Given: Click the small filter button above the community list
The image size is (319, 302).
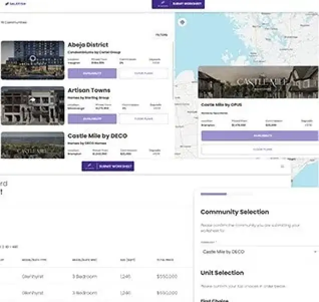Looking at the screenshot, I should [162, 35].
